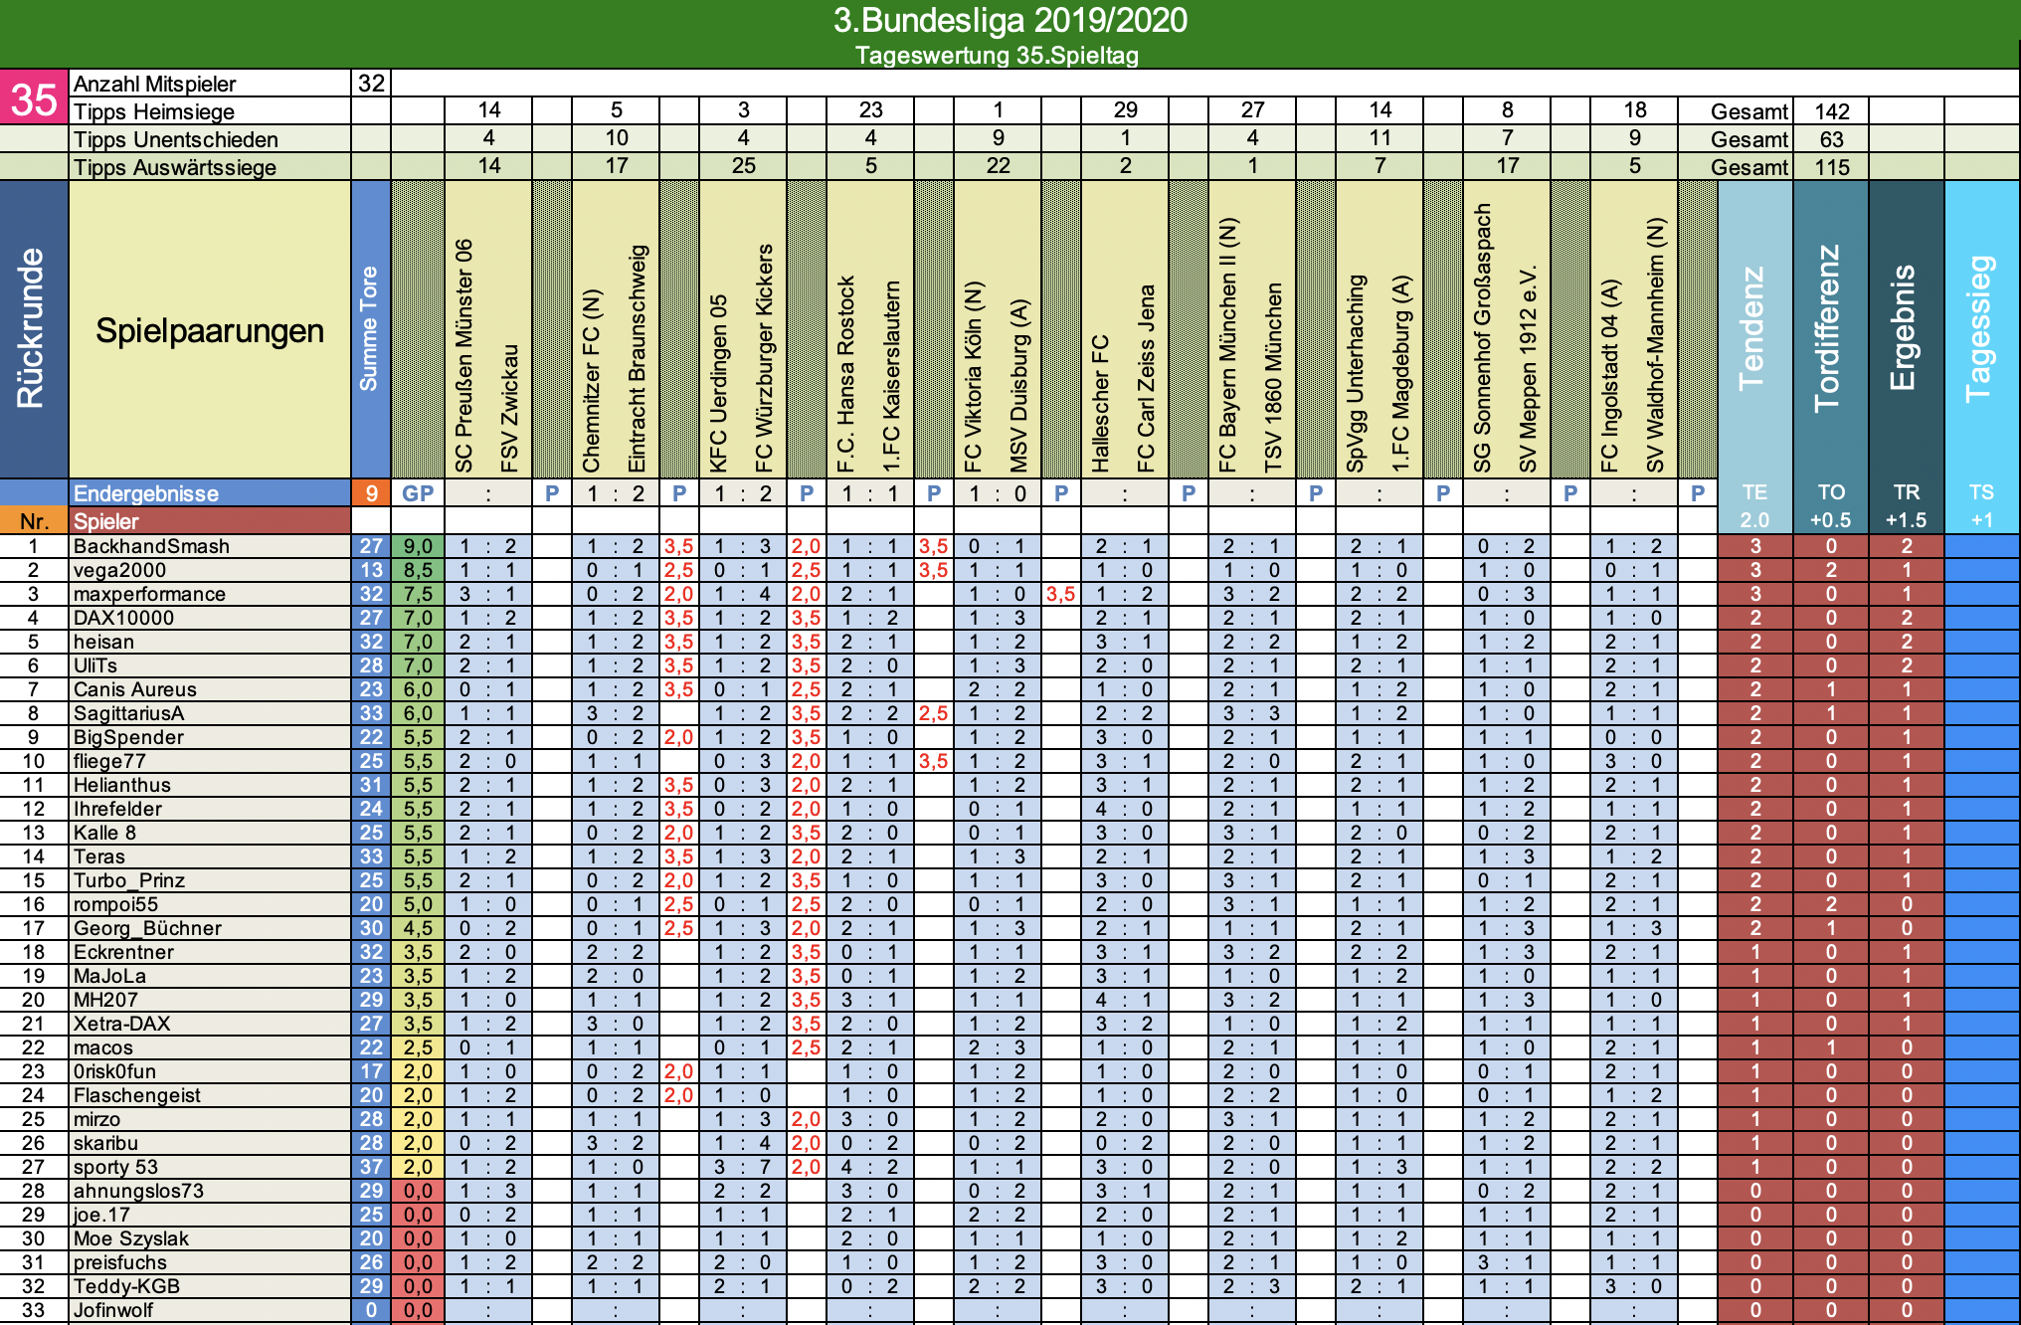Click the 'Tagessieg' column header
Image resolution: width=2021 pixels, height=1325 pixels.
1981,329
